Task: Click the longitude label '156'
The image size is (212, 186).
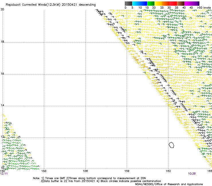Action: point(85,171)
